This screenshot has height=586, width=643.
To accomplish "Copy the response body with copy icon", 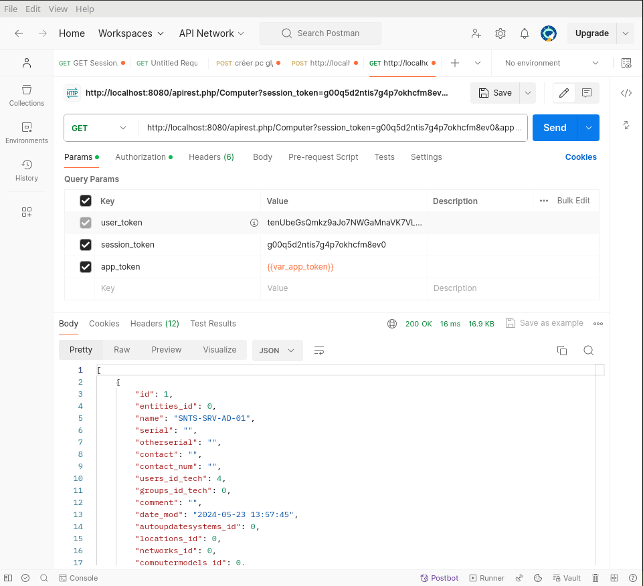I will point(562,351).
